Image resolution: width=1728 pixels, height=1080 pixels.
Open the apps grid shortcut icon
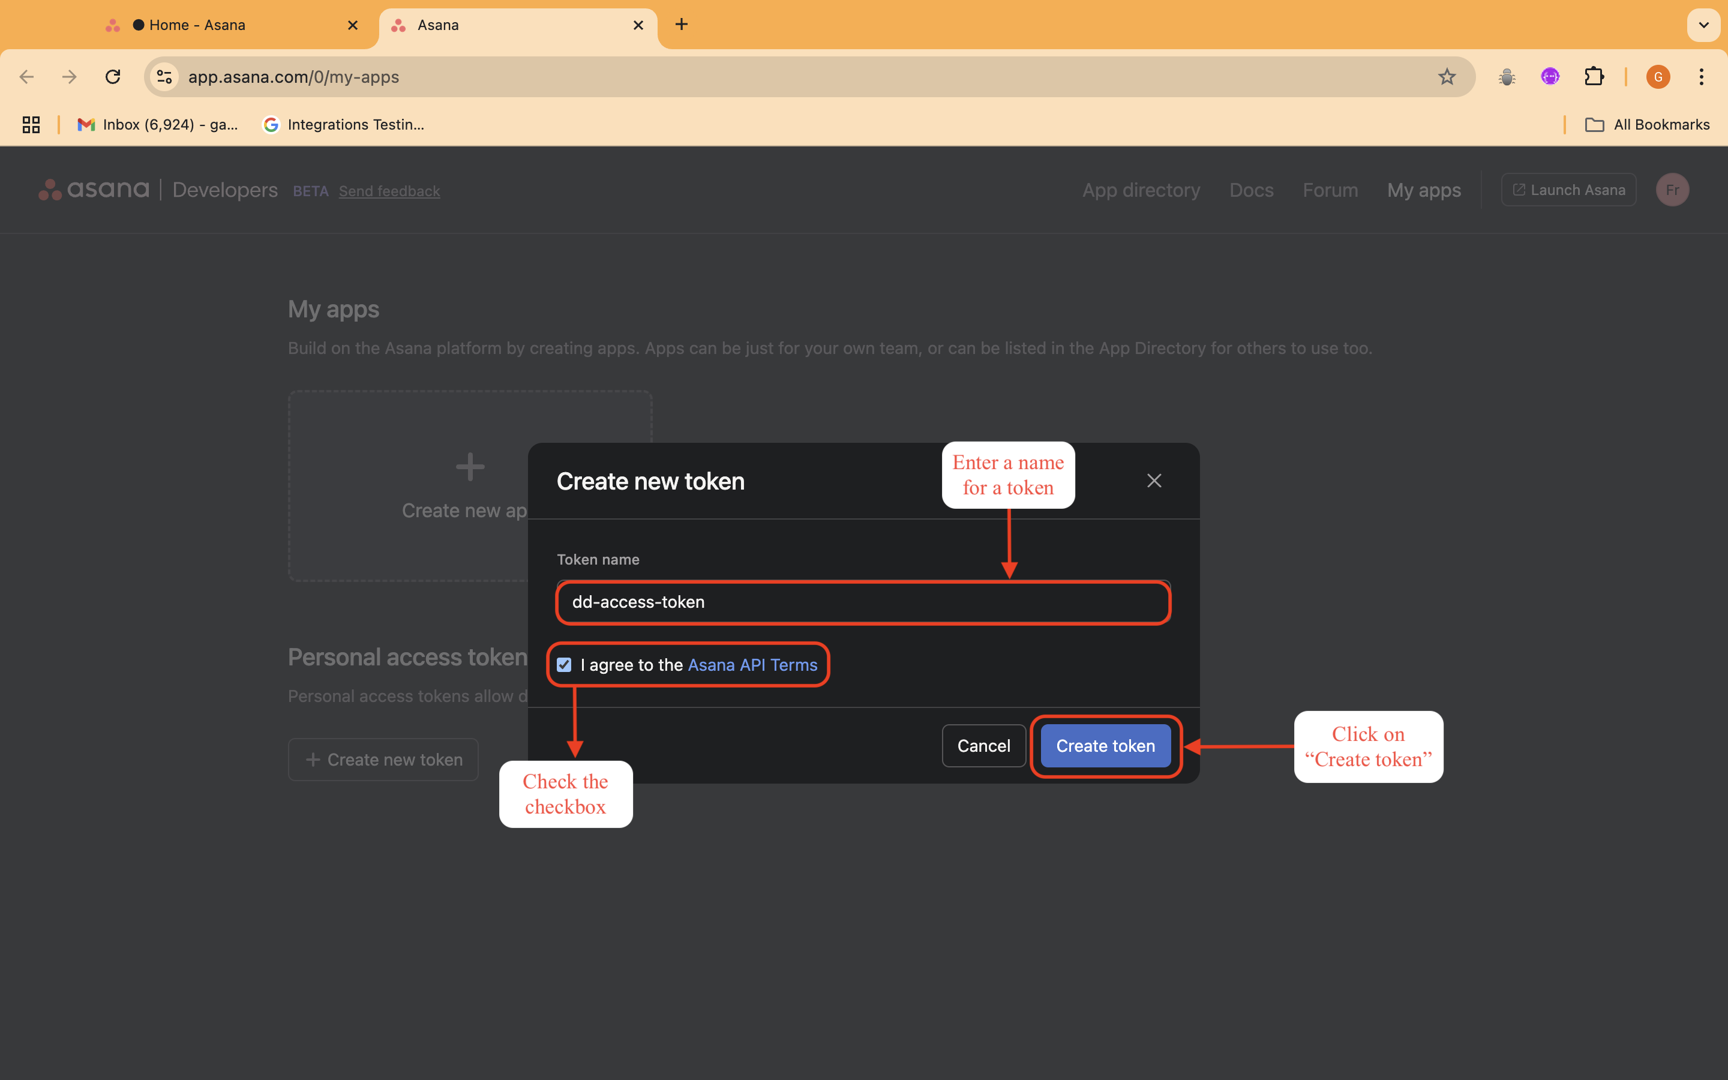click(x=31, y=124)
